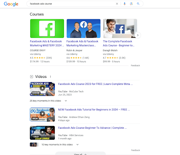Viewport: 180px width, 155px height.
Task: Open 'Facebook Ads Course 2023 for FREE' video link
Action: 95,84
